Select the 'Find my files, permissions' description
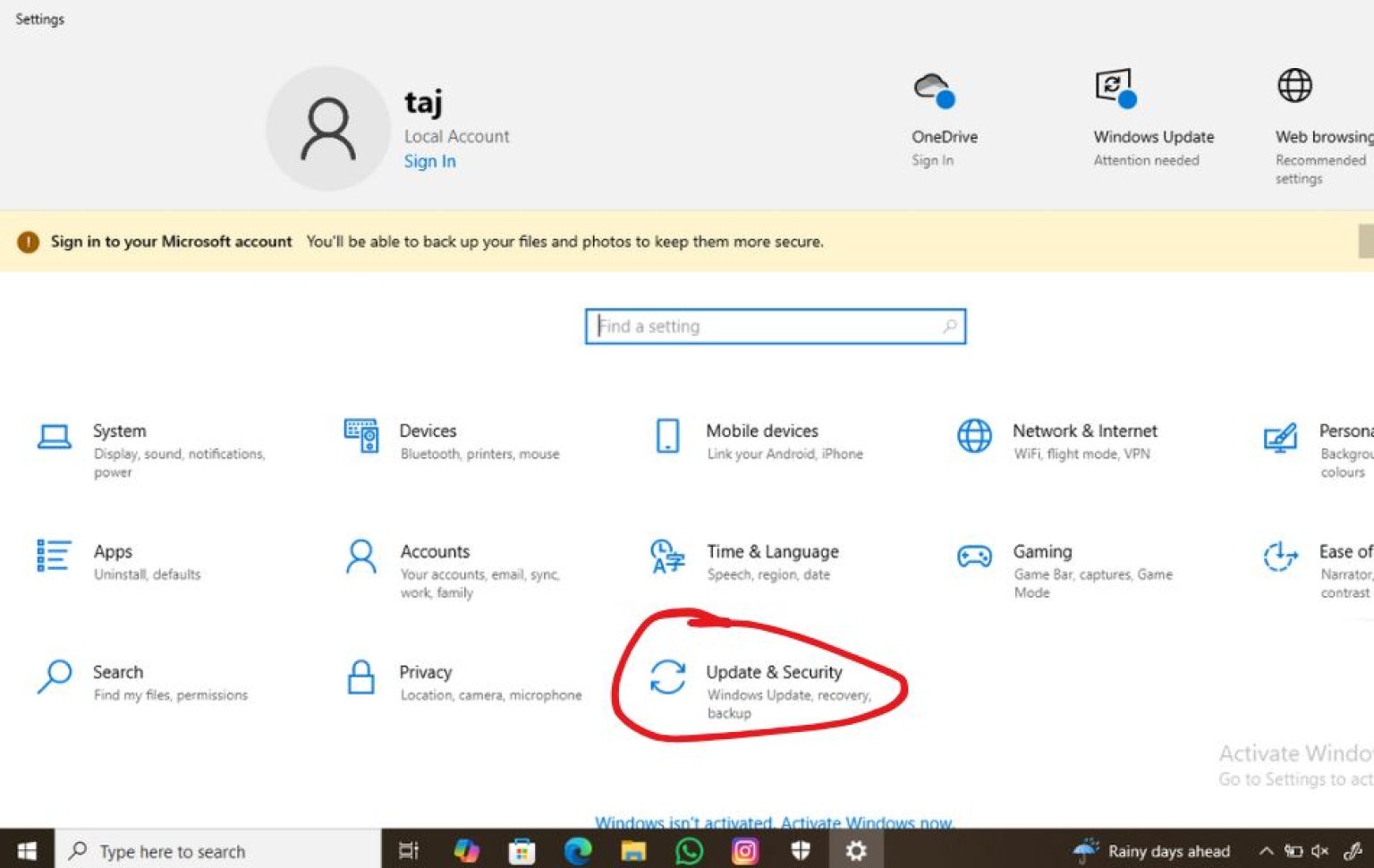Image resolution: width=1374 pixels, height=868 pixels. [x=170, y=694]
